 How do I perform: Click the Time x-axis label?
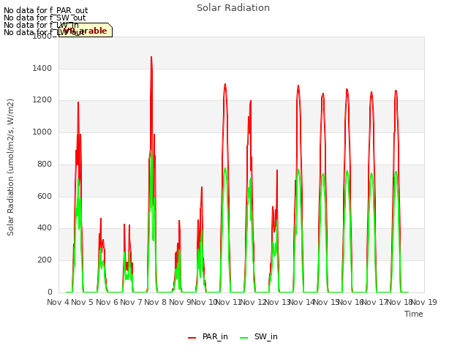click(x=414, y=314)
